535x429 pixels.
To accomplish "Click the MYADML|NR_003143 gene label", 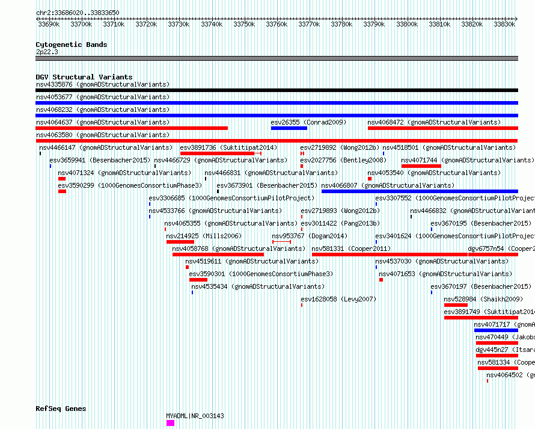I will pyautogui.click(x=195, y=416).
